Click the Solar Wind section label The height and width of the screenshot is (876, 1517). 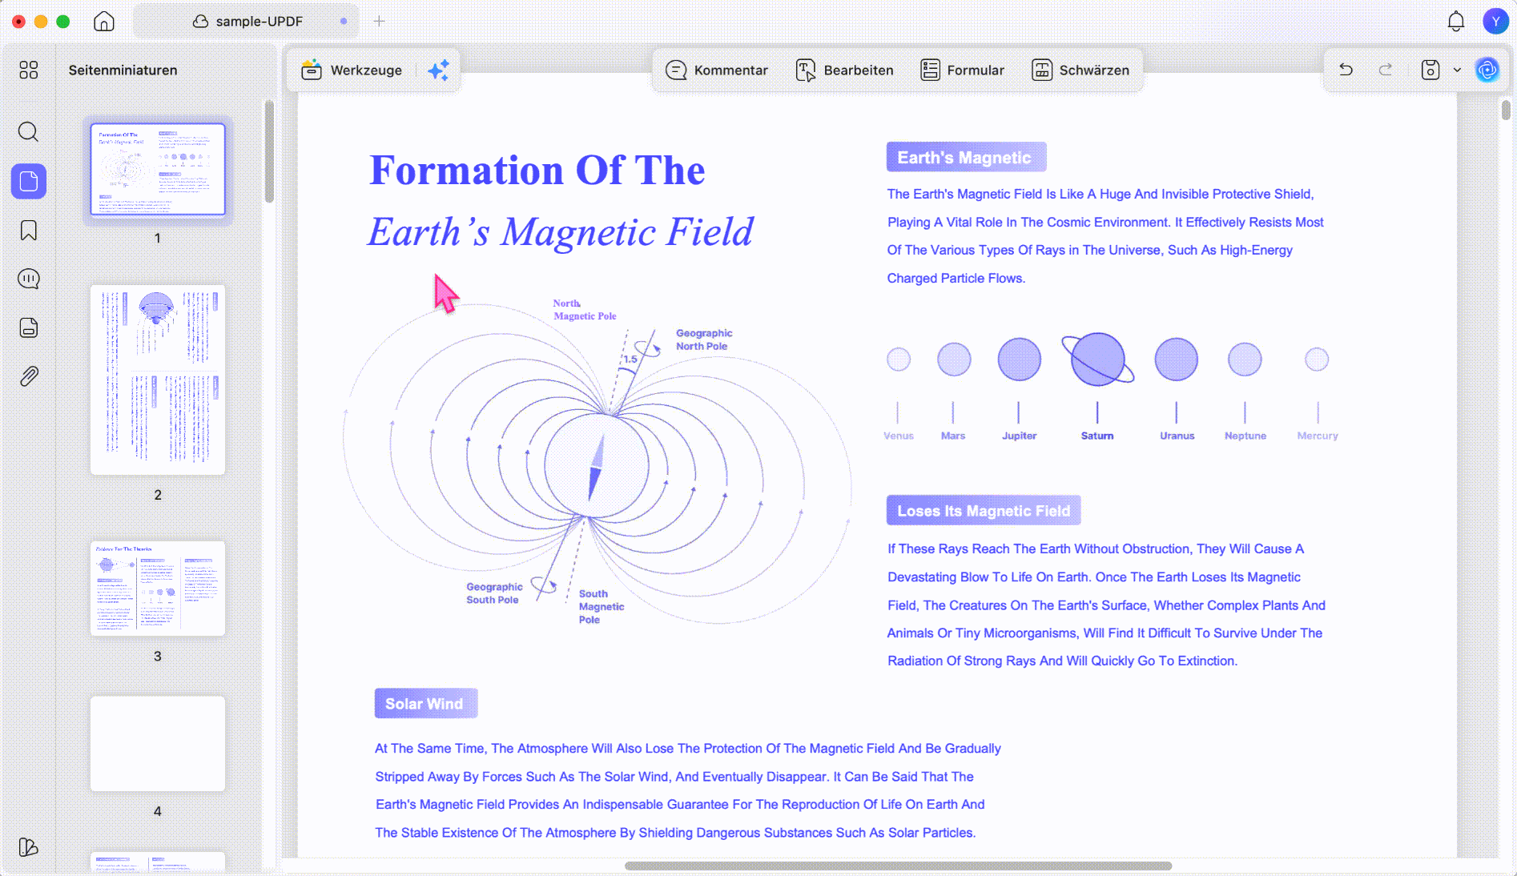point(425,704)
